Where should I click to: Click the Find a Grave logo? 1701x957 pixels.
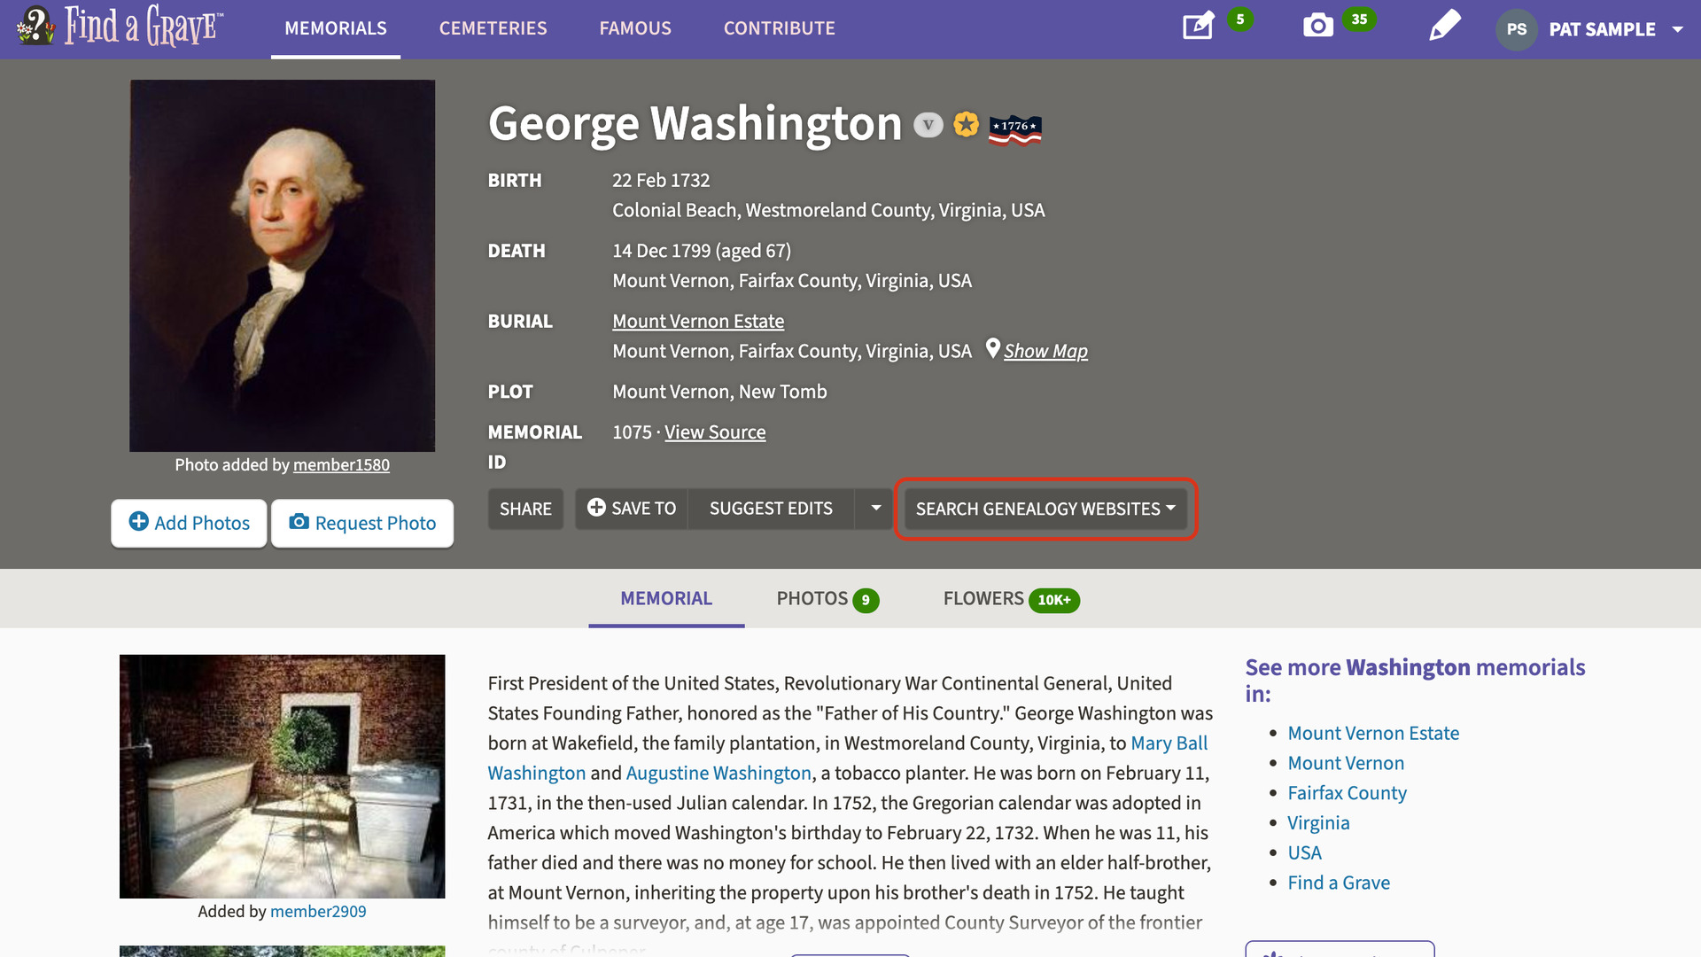[120, 26]
